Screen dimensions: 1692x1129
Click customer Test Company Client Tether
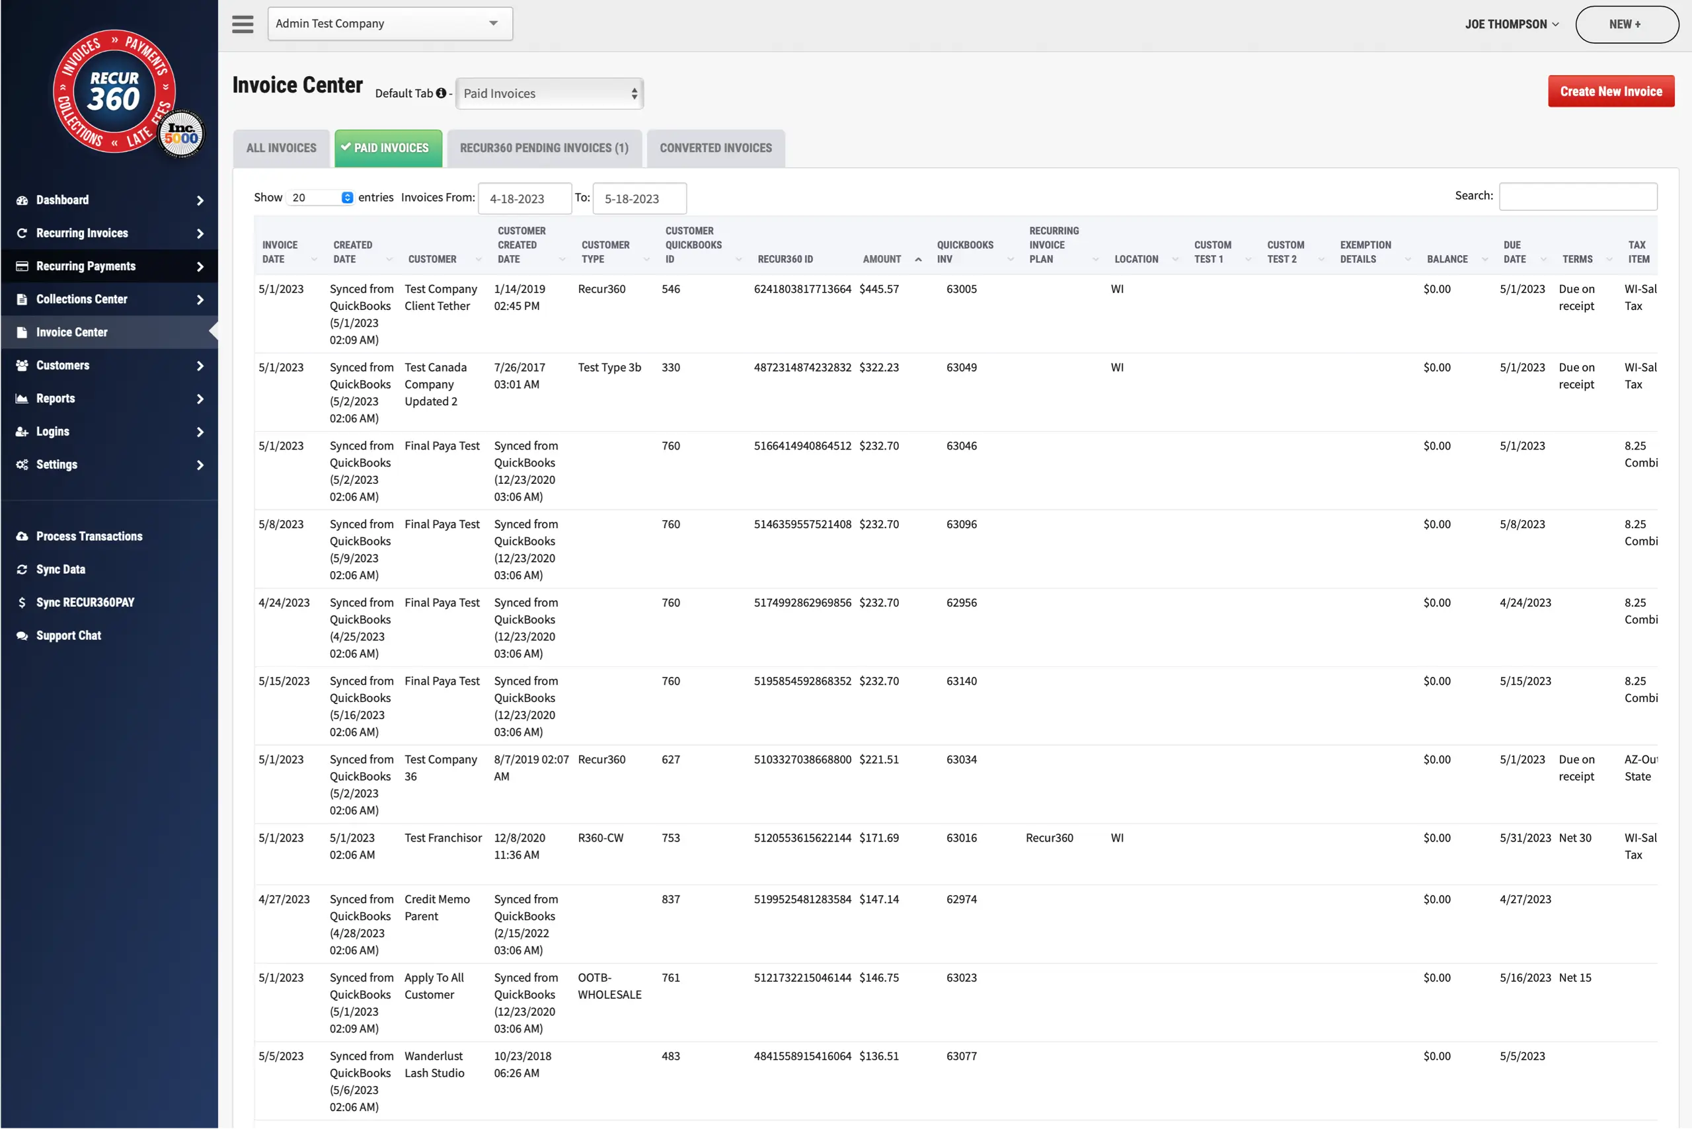[x=441, y=297]
